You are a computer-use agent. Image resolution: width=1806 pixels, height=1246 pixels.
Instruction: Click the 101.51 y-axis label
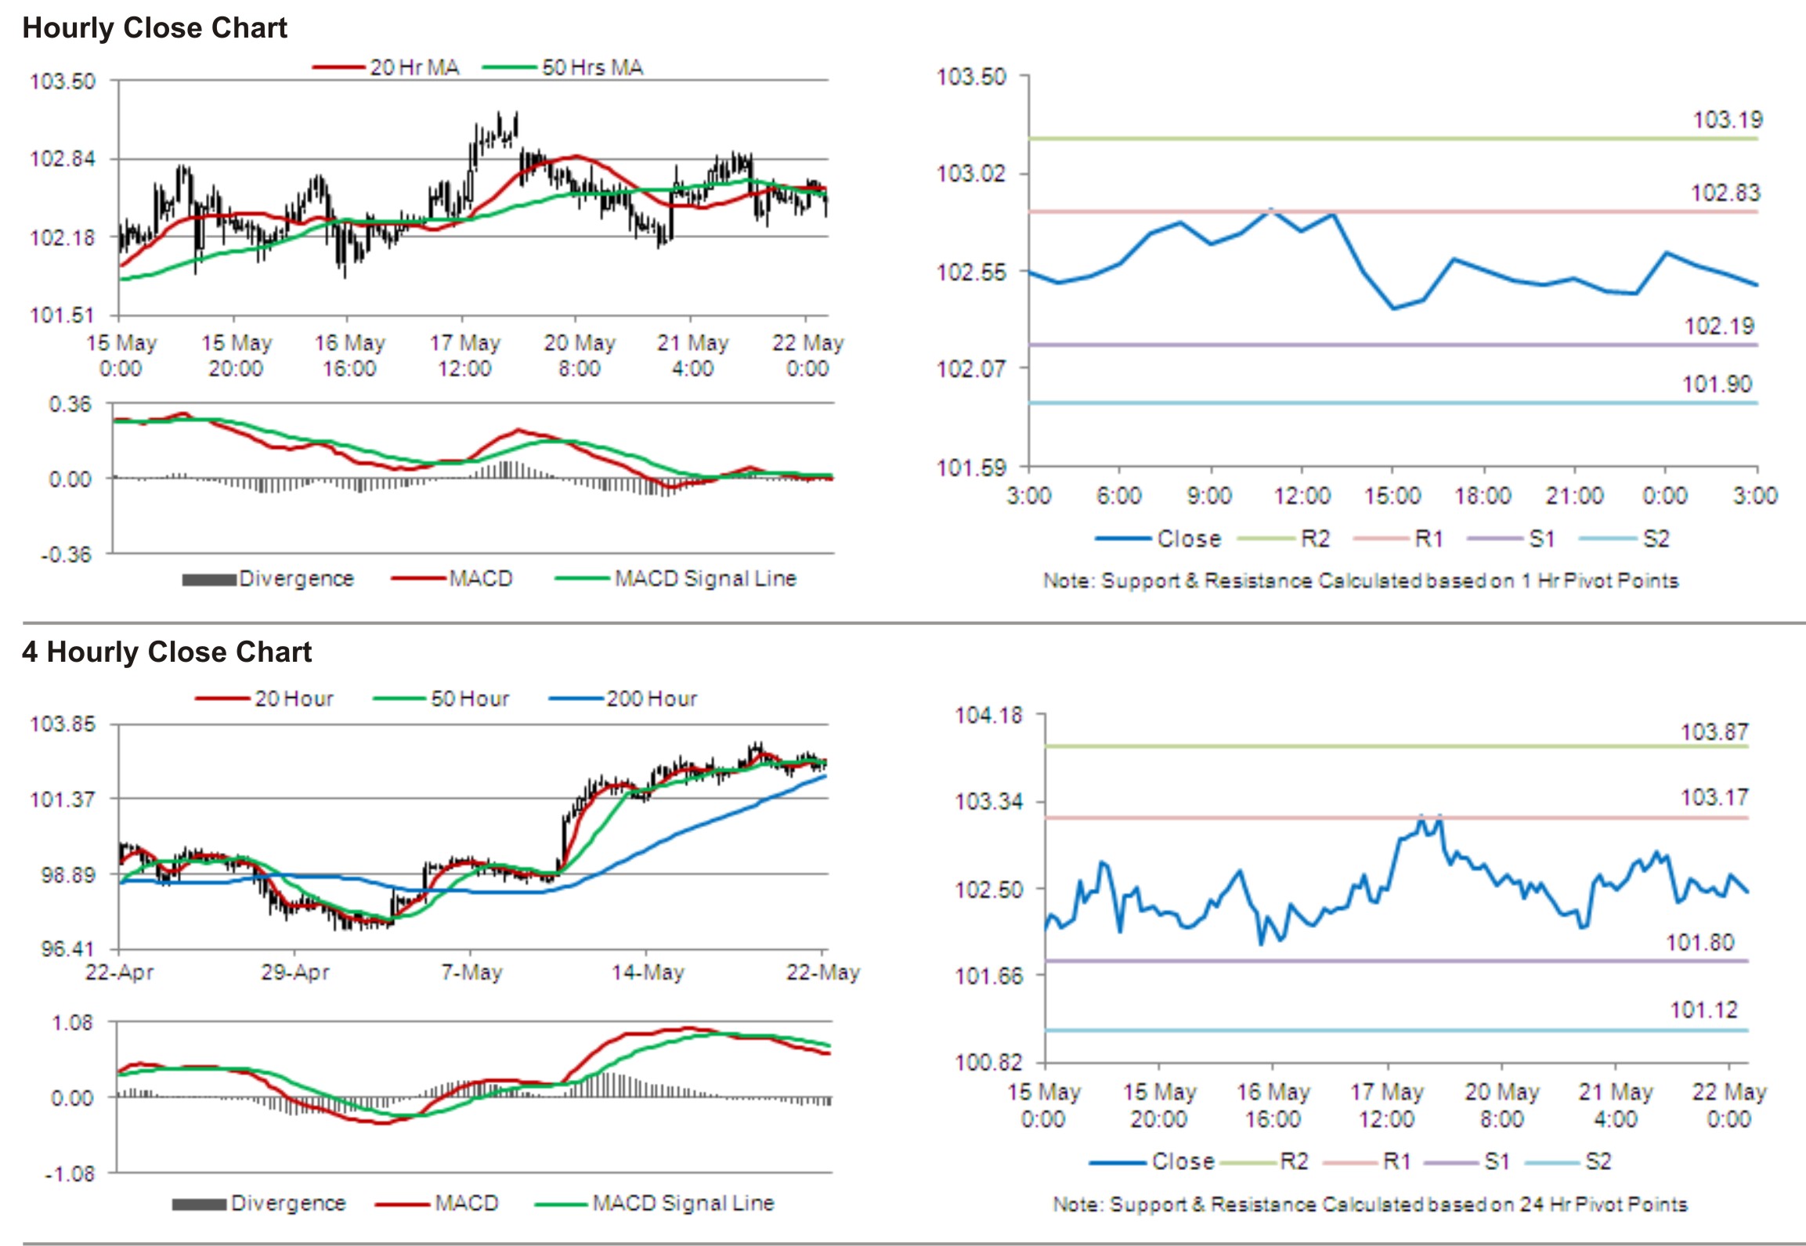pyautogui.click(x=63, y=316)
